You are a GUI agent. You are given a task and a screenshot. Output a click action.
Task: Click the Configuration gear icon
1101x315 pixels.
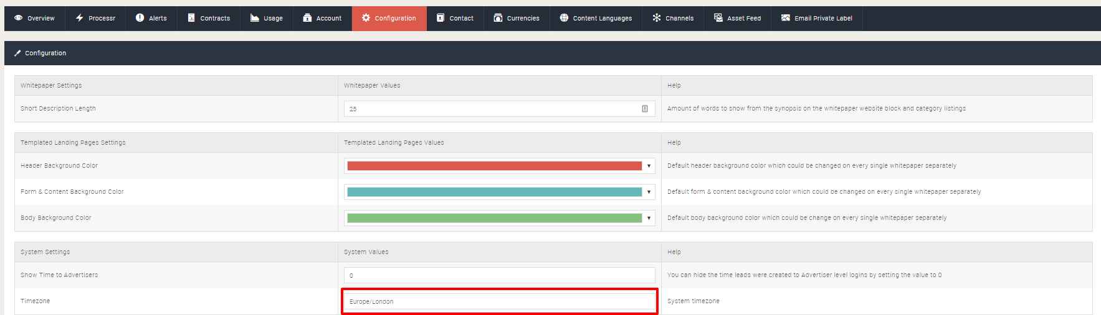366,18
